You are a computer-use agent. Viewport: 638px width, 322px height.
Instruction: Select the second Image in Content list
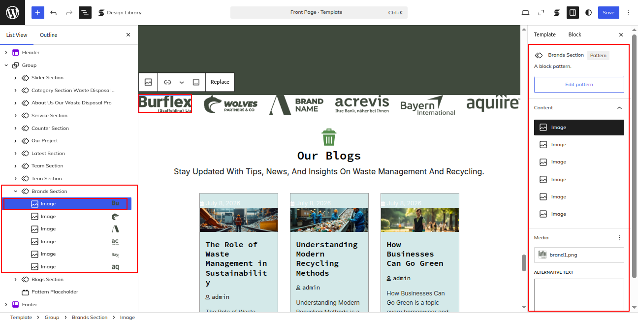click(579, 145)
